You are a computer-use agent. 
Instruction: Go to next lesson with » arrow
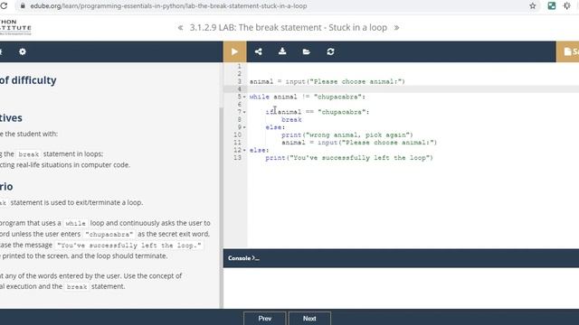pos(396,28)
